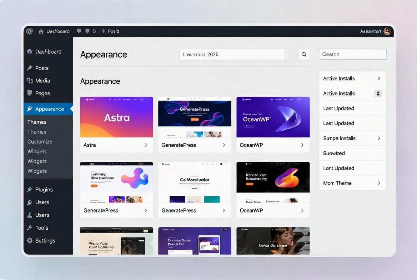
Task: Click the WordPress logo in admin bar
Action: 29,31
